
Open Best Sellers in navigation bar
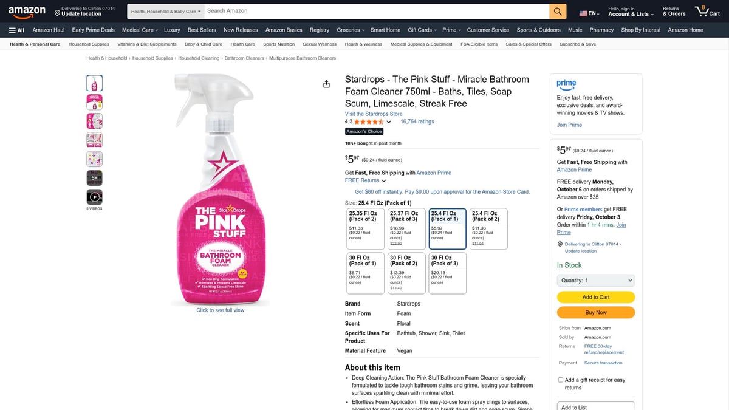tap(202, 30)
